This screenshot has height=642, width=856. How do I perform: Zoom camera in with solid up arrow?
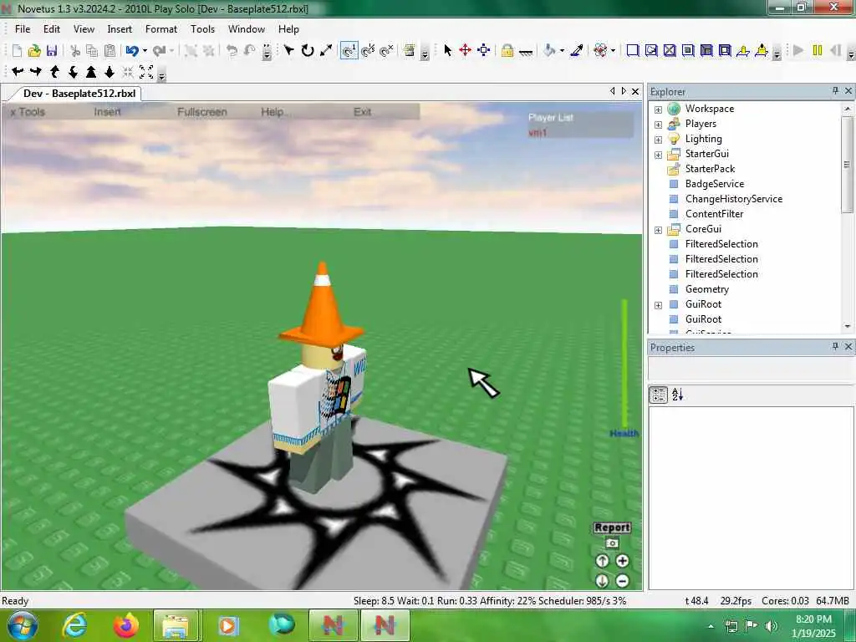[x=91, y=72]
